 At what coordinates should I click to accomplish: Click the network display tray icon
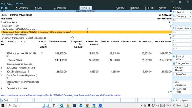point(153,105)
